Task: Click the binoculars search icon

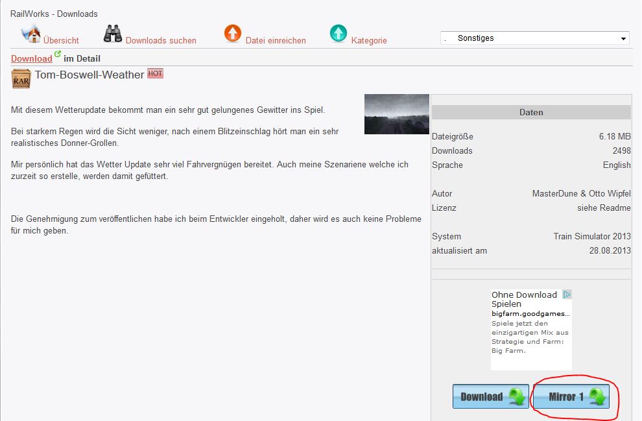Action: pyautogui.click(x=113, y=34)
